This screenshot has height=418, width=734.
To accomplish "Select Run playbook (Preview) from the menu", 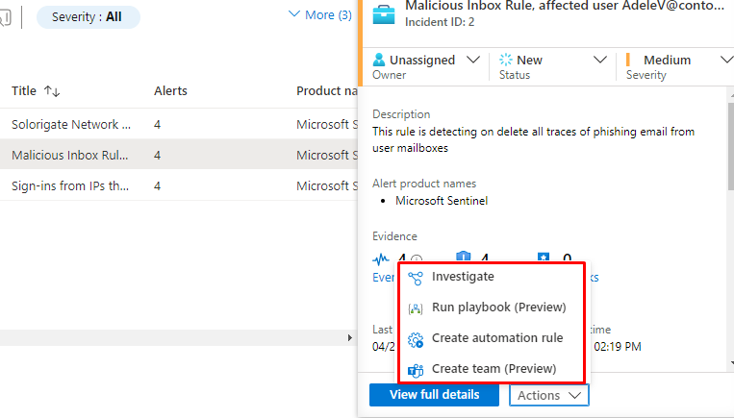I will coord(498,307).
